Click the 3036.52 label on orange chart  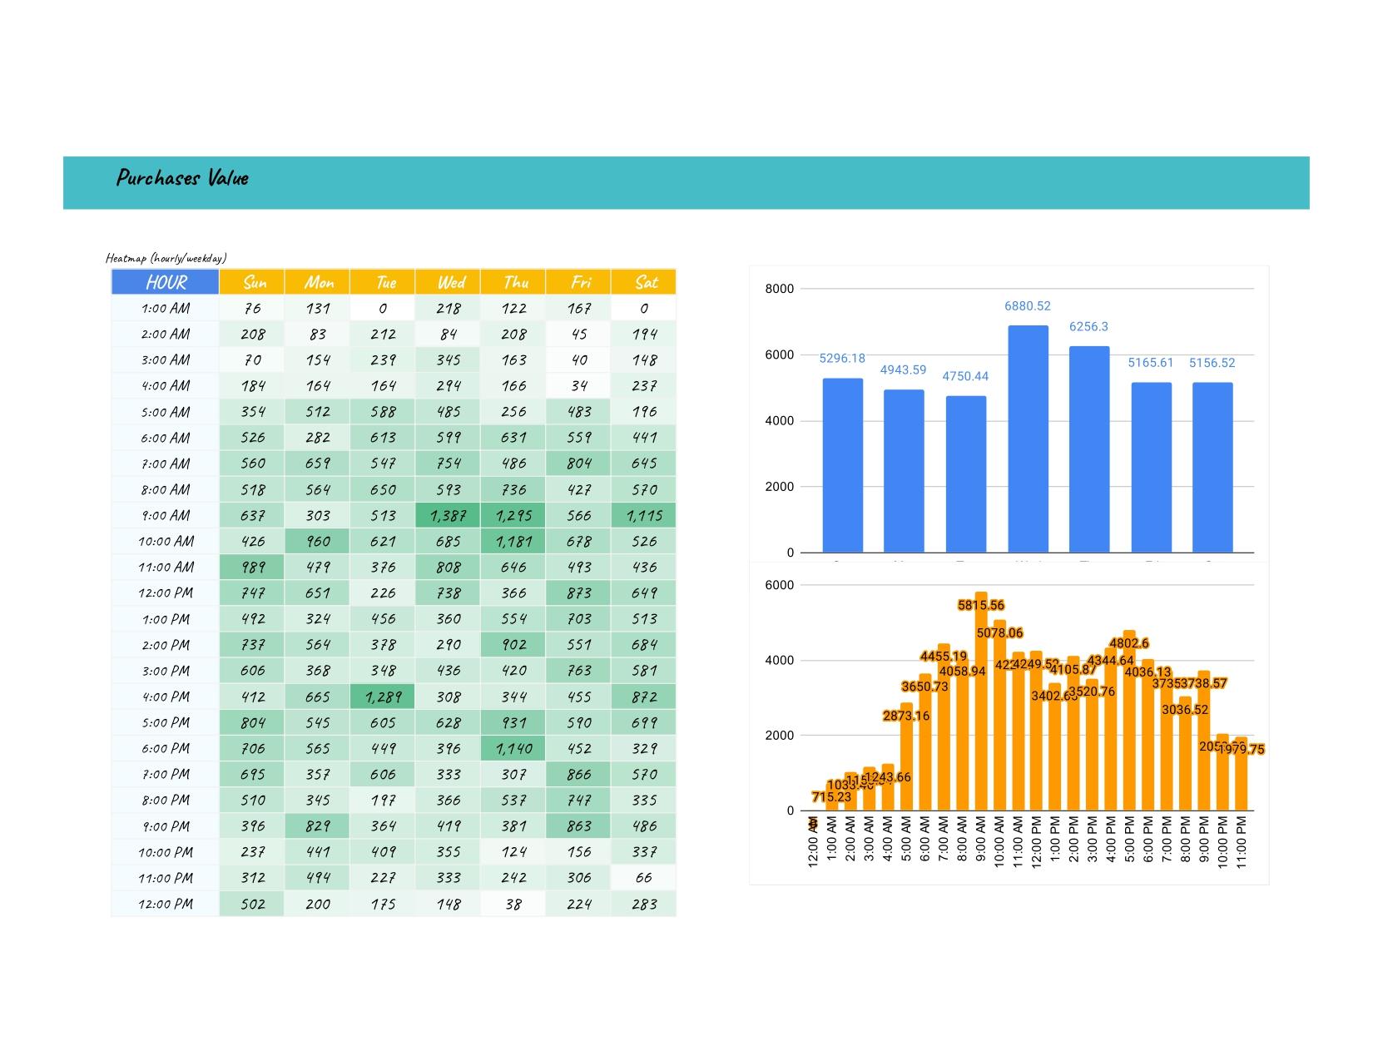coord(1185,710)
